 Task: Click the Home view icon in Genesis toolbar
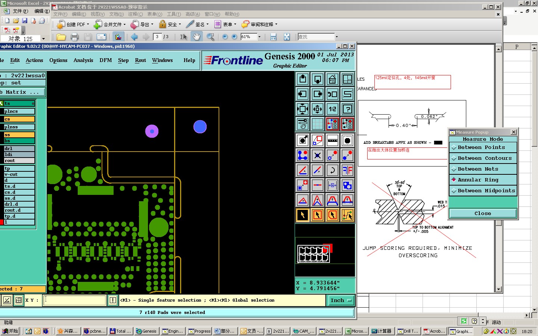333,79
